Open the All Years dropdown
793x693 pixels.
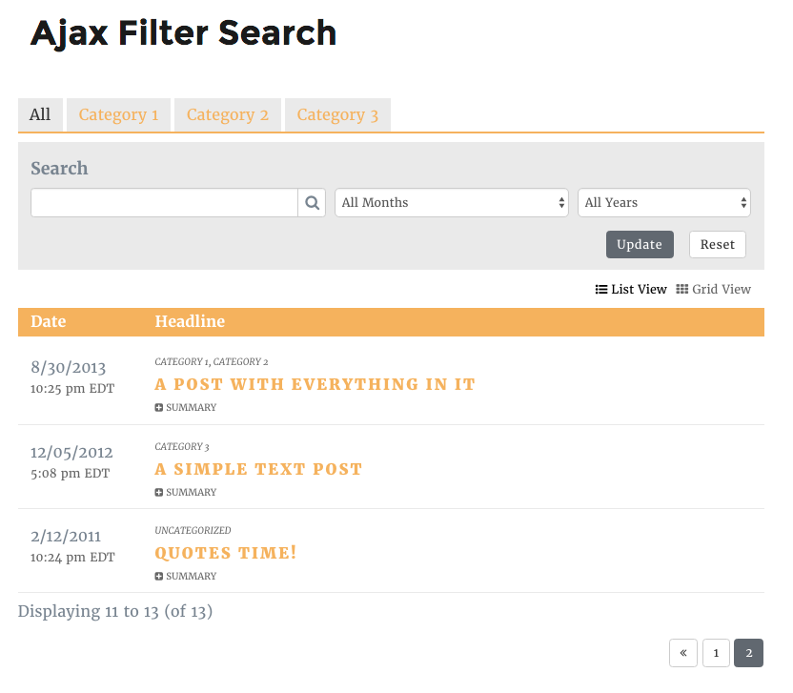pos(664,203)
